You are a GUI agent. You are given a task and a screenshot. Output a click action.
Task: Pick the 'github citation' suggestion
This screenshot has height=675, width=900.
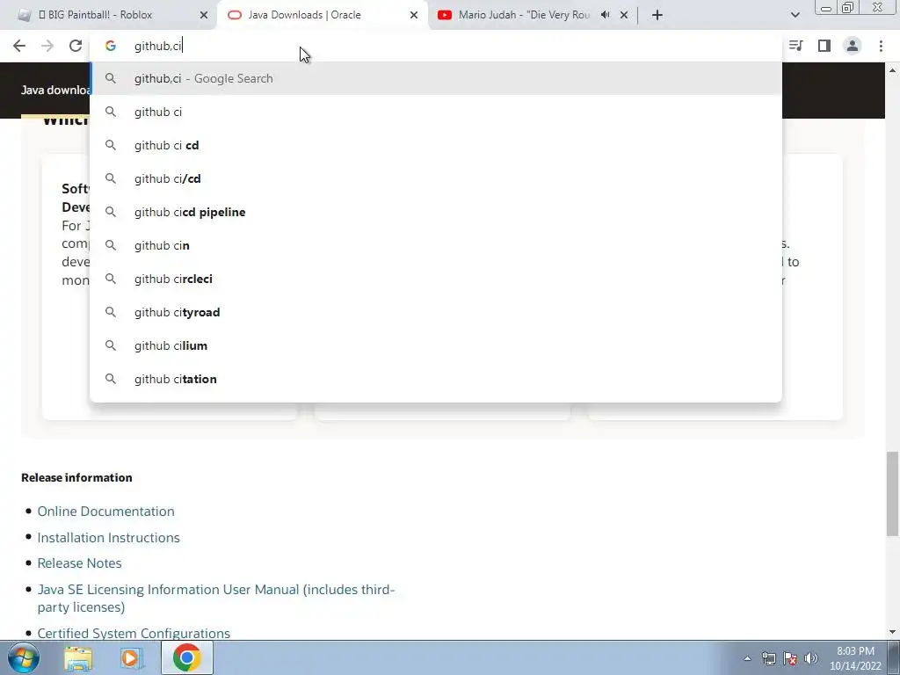[436, 379]
